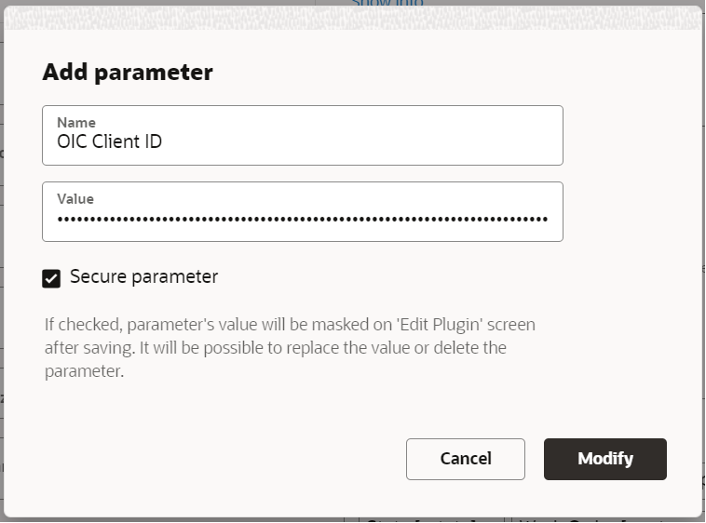Open the partially hidden 'Show info' link

point(387,4)
